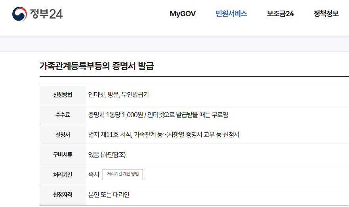The width and height of the screenshot is (349, 207).
Task: Click the text 별지 제11호 서식
Action: [x=110, y=135]
